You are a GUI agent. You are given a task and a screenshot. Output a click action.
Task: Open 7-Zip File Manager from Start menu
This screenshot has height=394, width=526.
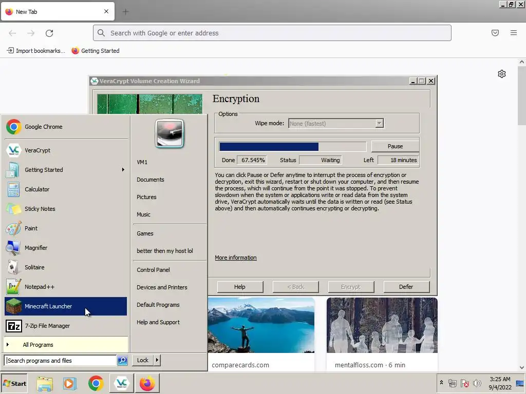pos(66,326)
